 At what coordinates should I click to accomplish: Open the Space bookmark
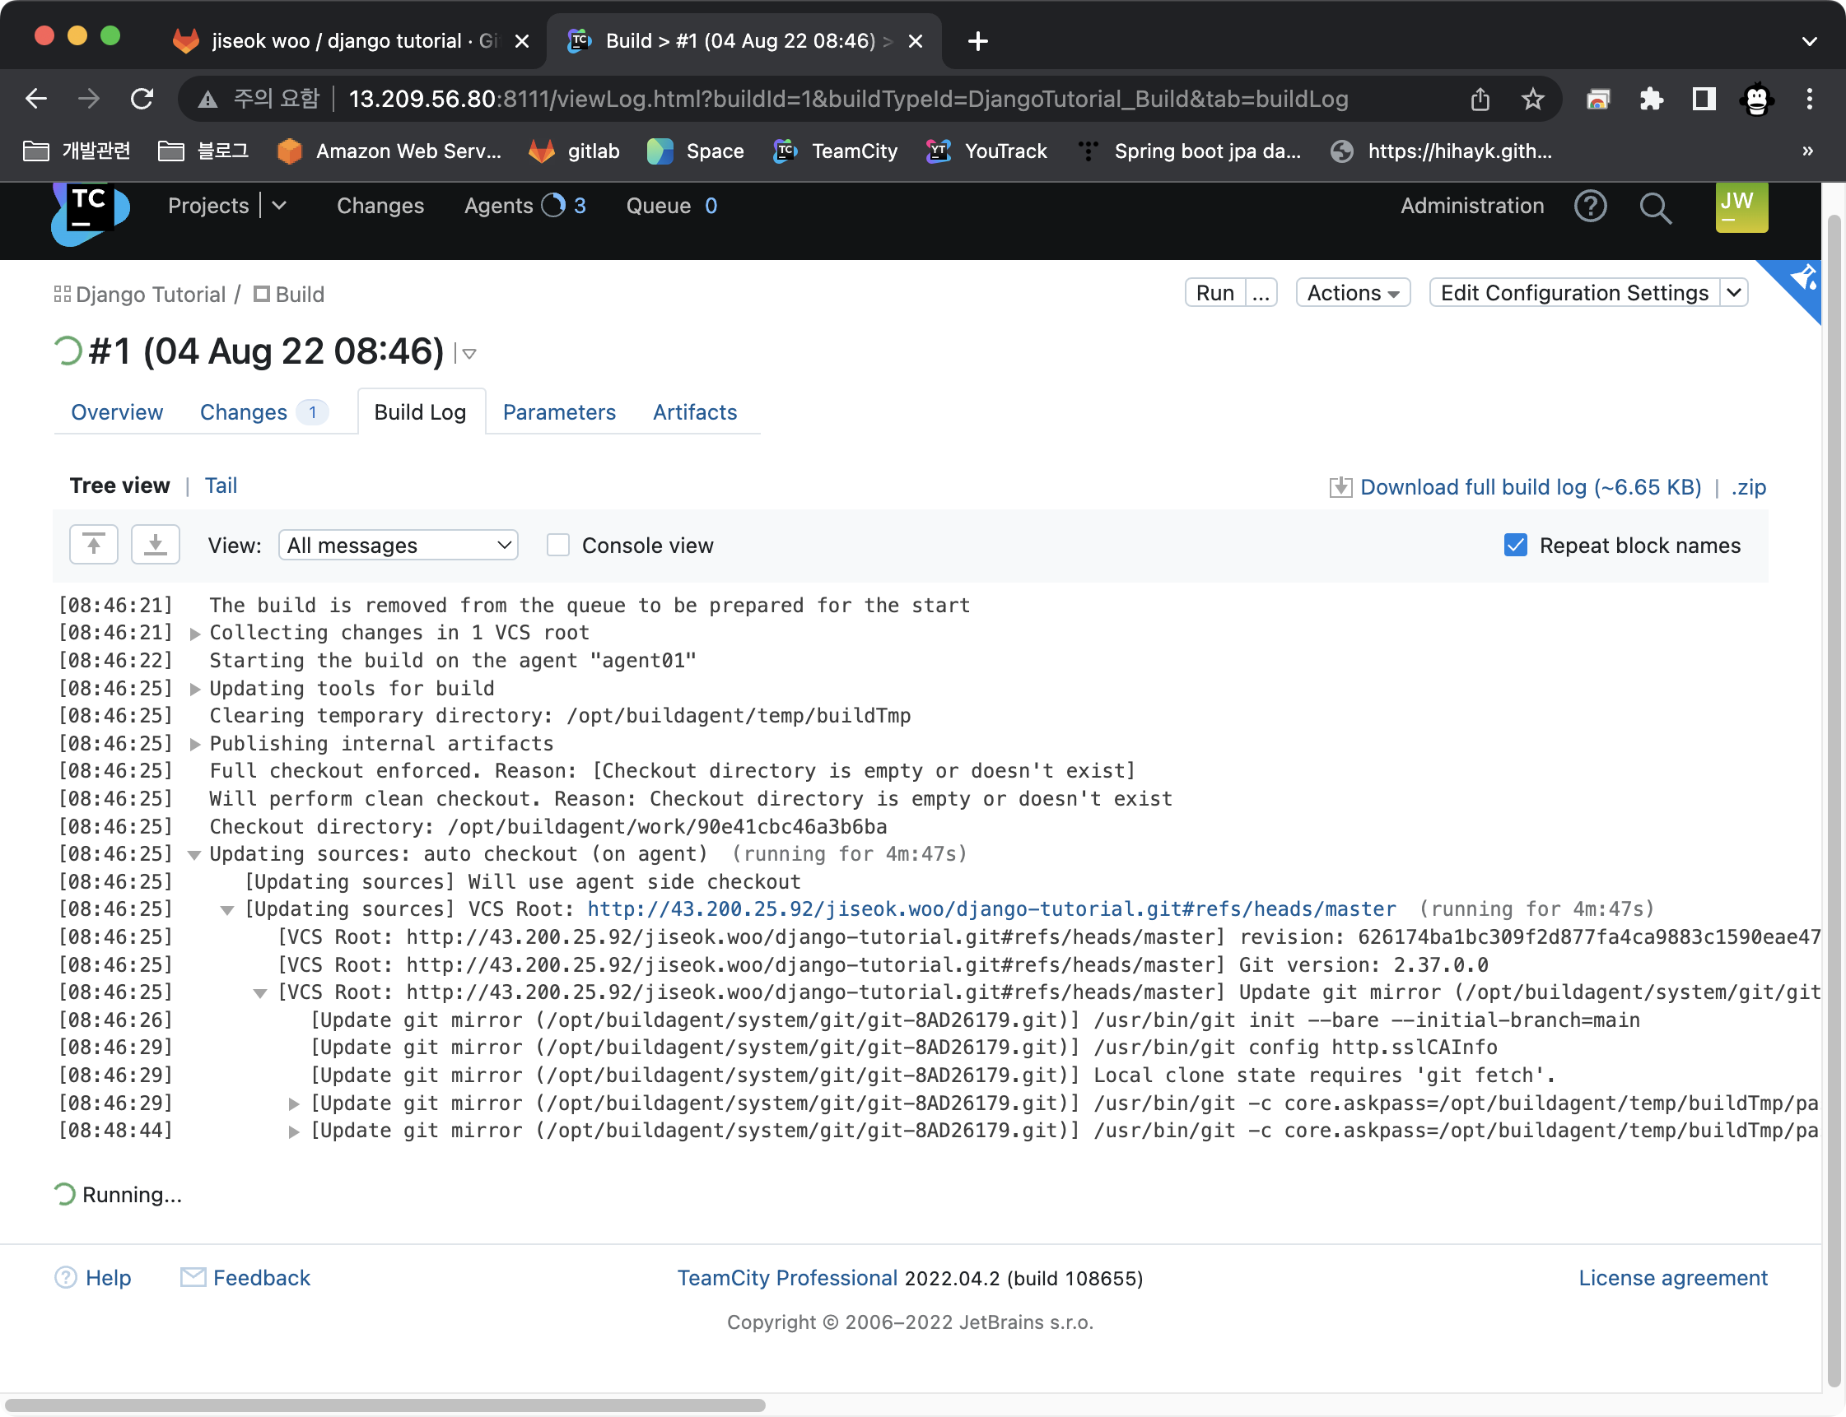[x=696, y=151]
